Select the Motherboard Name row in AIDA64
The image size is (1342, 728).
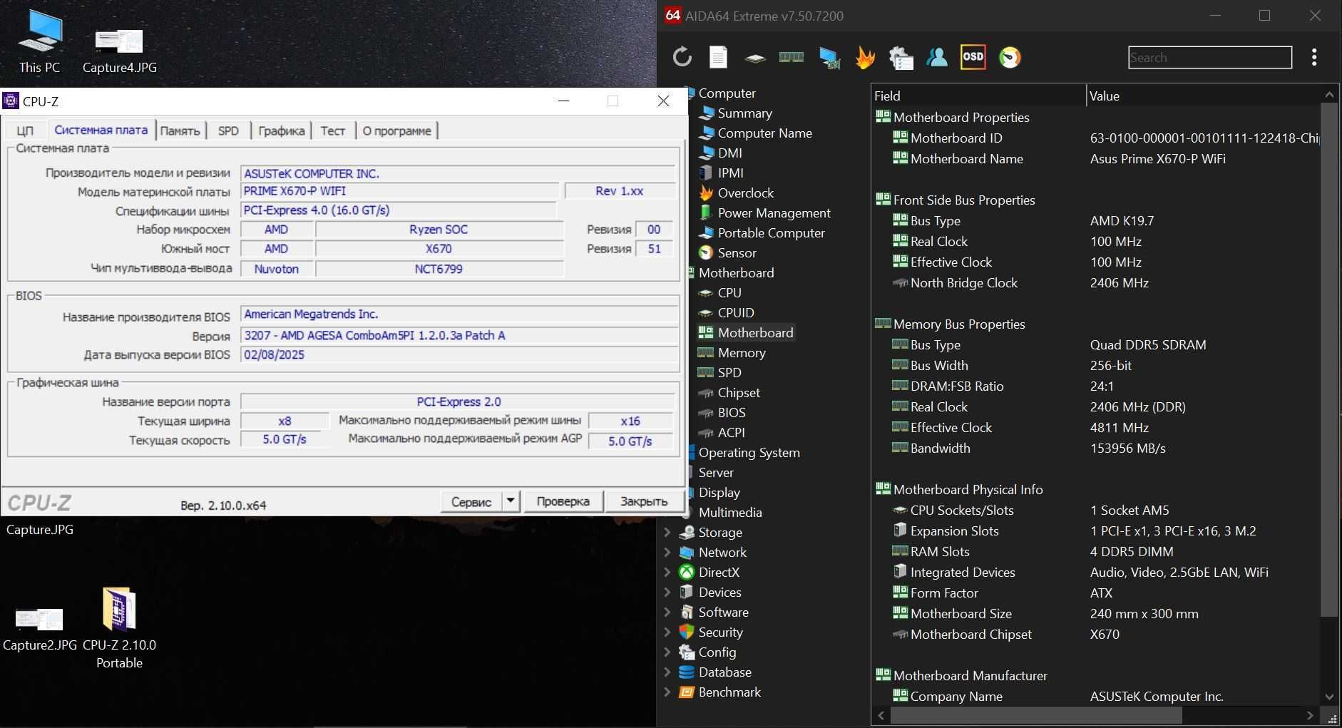(x=1095, y=159)
